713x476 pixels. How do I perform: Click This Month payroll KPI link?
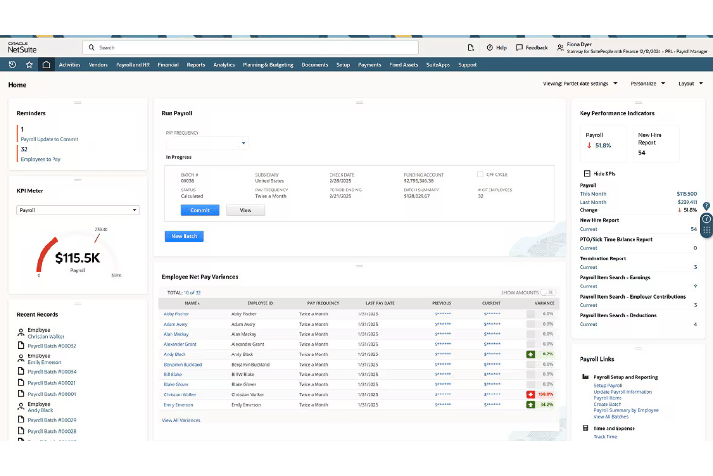(x=593, y=194)
